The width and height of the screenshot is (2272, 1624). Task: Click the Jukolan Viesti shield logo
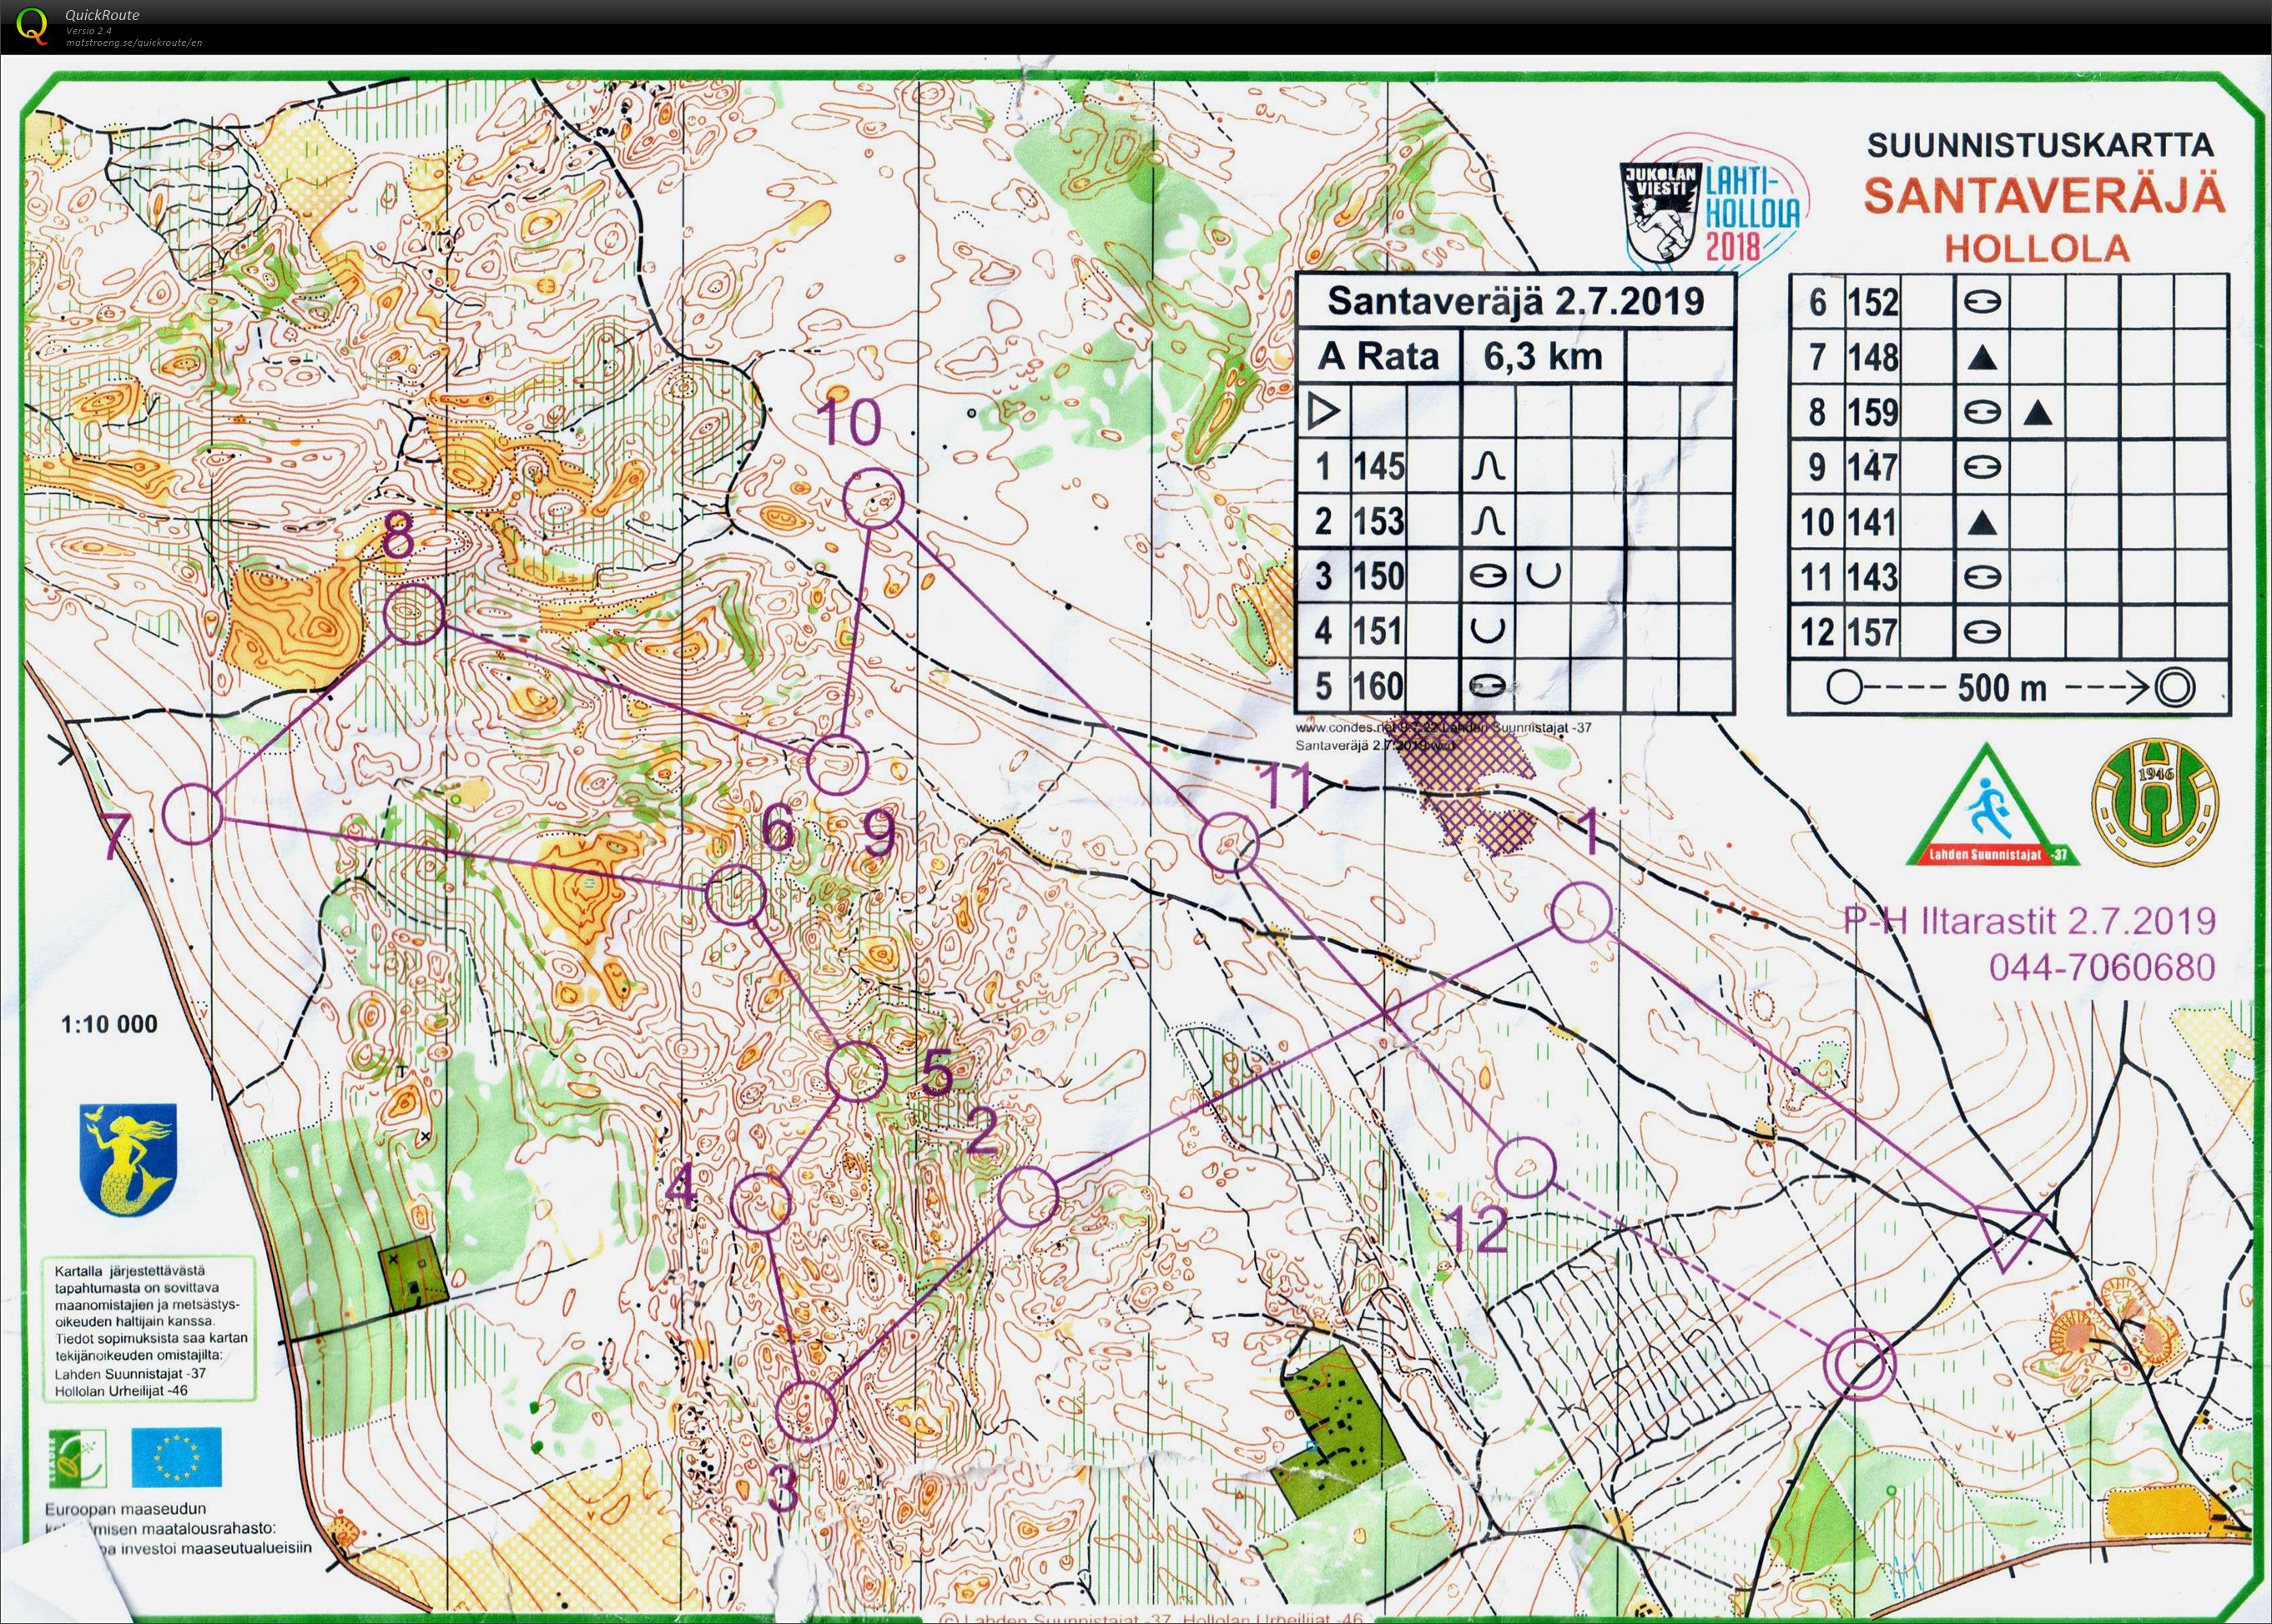click(x=1660, y=214)
